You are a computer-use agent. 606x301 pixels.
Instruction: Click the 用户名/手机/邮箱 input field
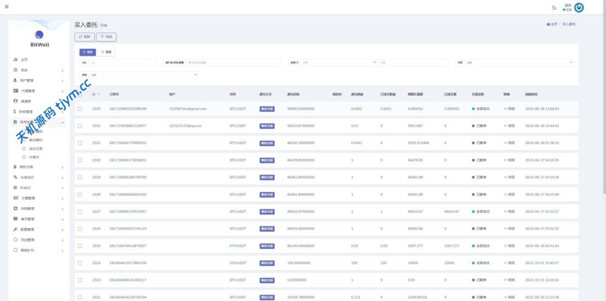tap(235, 63)
